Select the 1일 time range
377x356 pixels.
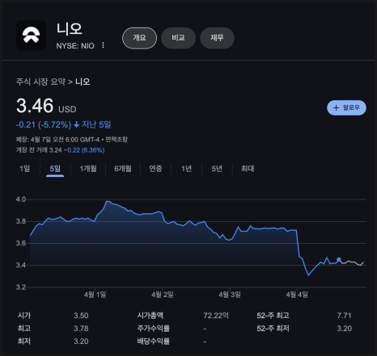point(24,169)
